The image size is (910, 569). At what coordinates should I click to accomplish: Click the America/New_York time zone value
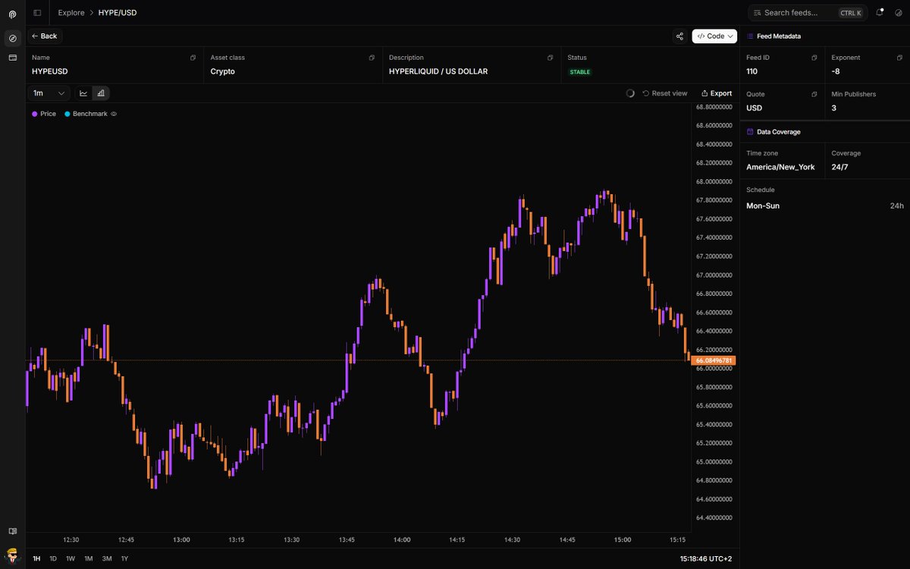pyautogui.click(x=780, y=167)
